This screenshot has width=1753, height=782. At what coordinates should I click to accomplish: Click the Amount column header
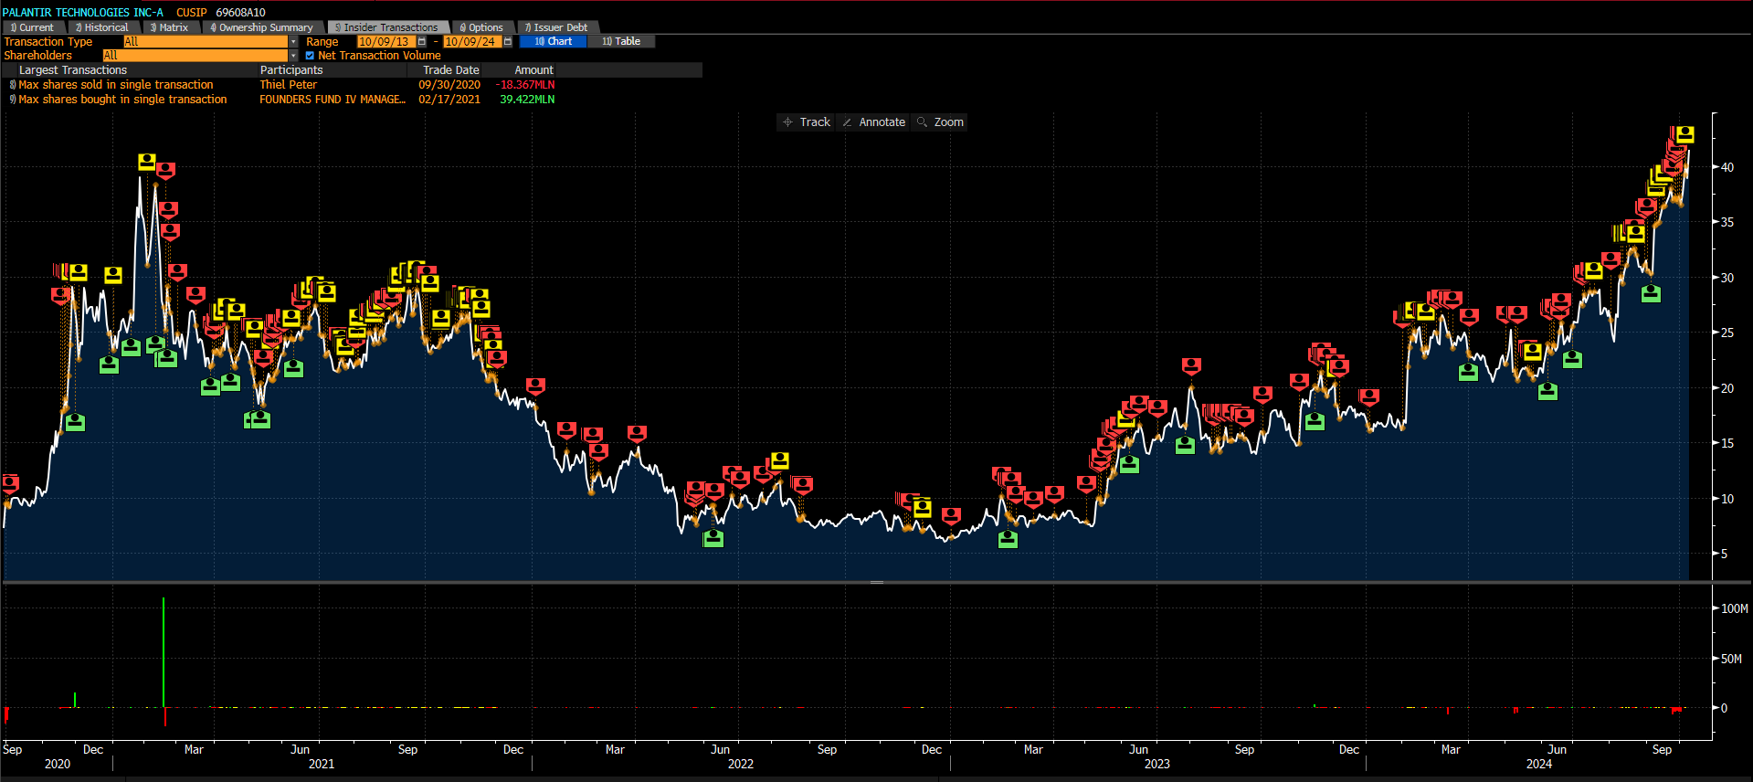534,70
